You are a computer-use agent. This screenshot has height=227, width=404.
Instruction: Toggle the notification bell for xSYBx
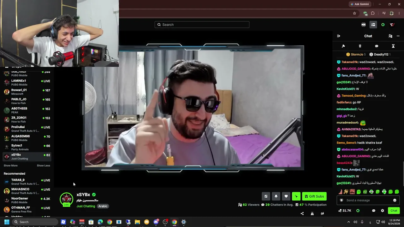(276, 196)
